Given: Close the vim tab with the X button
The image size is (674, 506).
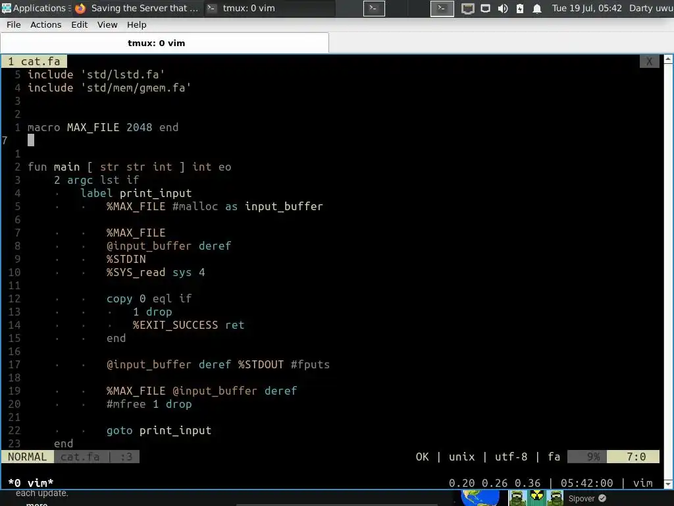Looking at the screenshot, I should click(649, 61).
